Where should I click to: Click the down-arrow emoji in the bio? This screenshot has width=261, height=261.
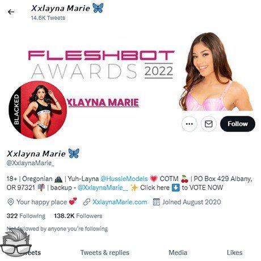tap(175, 188)
